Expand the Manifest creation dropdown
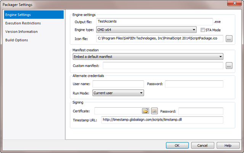 [148, 57]
